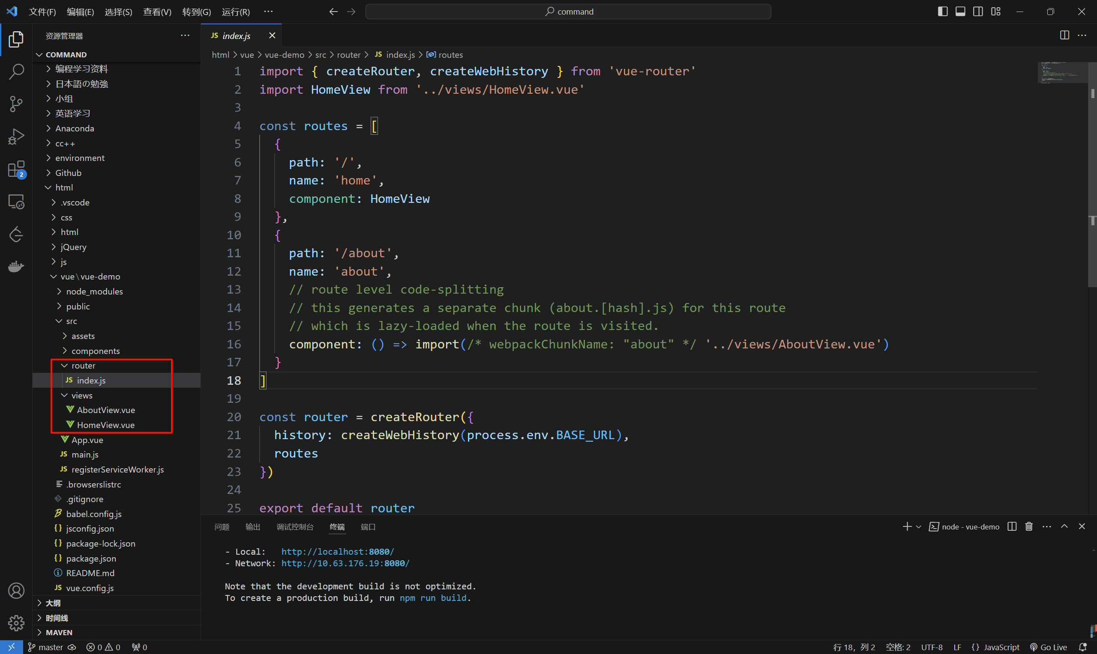
Task: Open Run and Debug view
Action: [16, 137]
